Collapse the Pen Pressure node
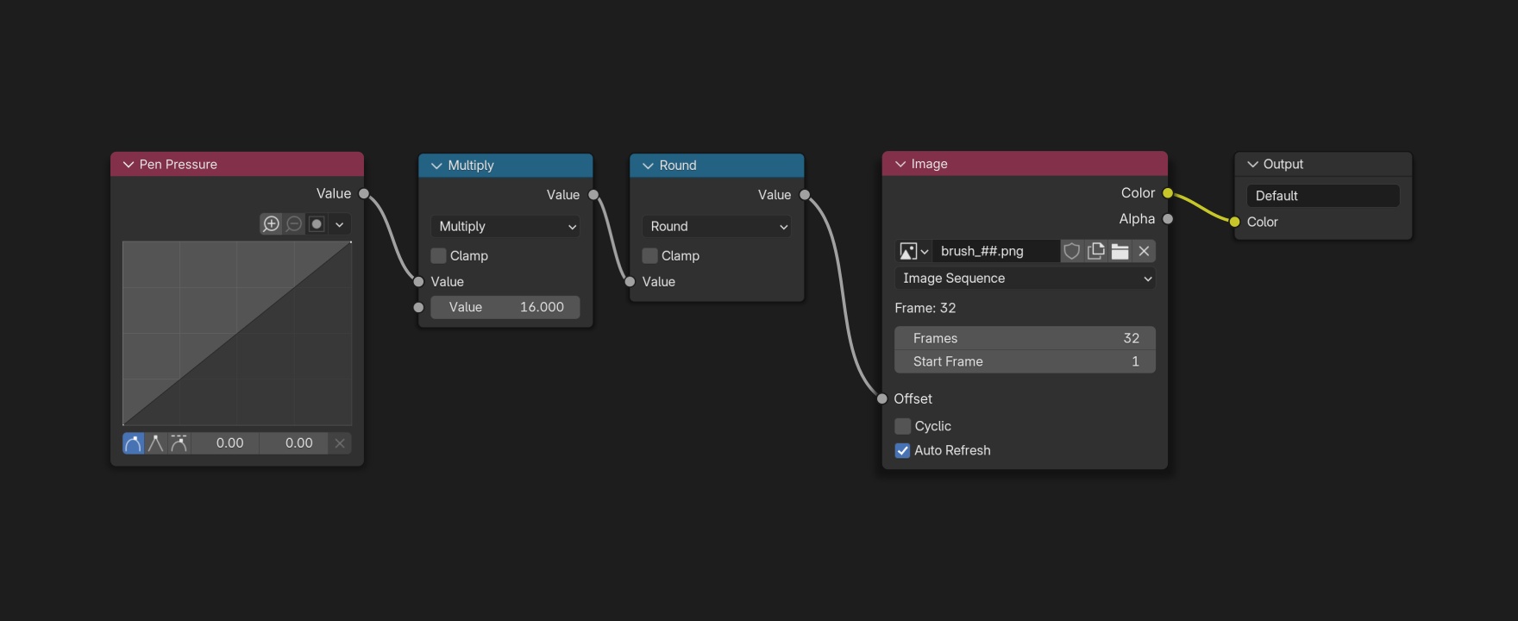Viewport: 1518px width, 621px height. pyautogui.click(x=129, y=165)
